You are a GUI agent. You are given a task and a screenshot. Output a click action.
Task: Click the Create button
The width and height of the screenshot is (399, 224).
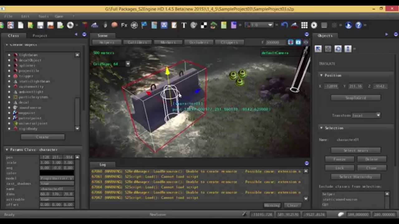42,137
